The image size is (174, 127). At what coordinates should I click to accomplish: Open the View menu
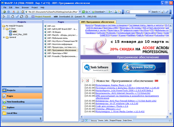click(x=17, y=8)
